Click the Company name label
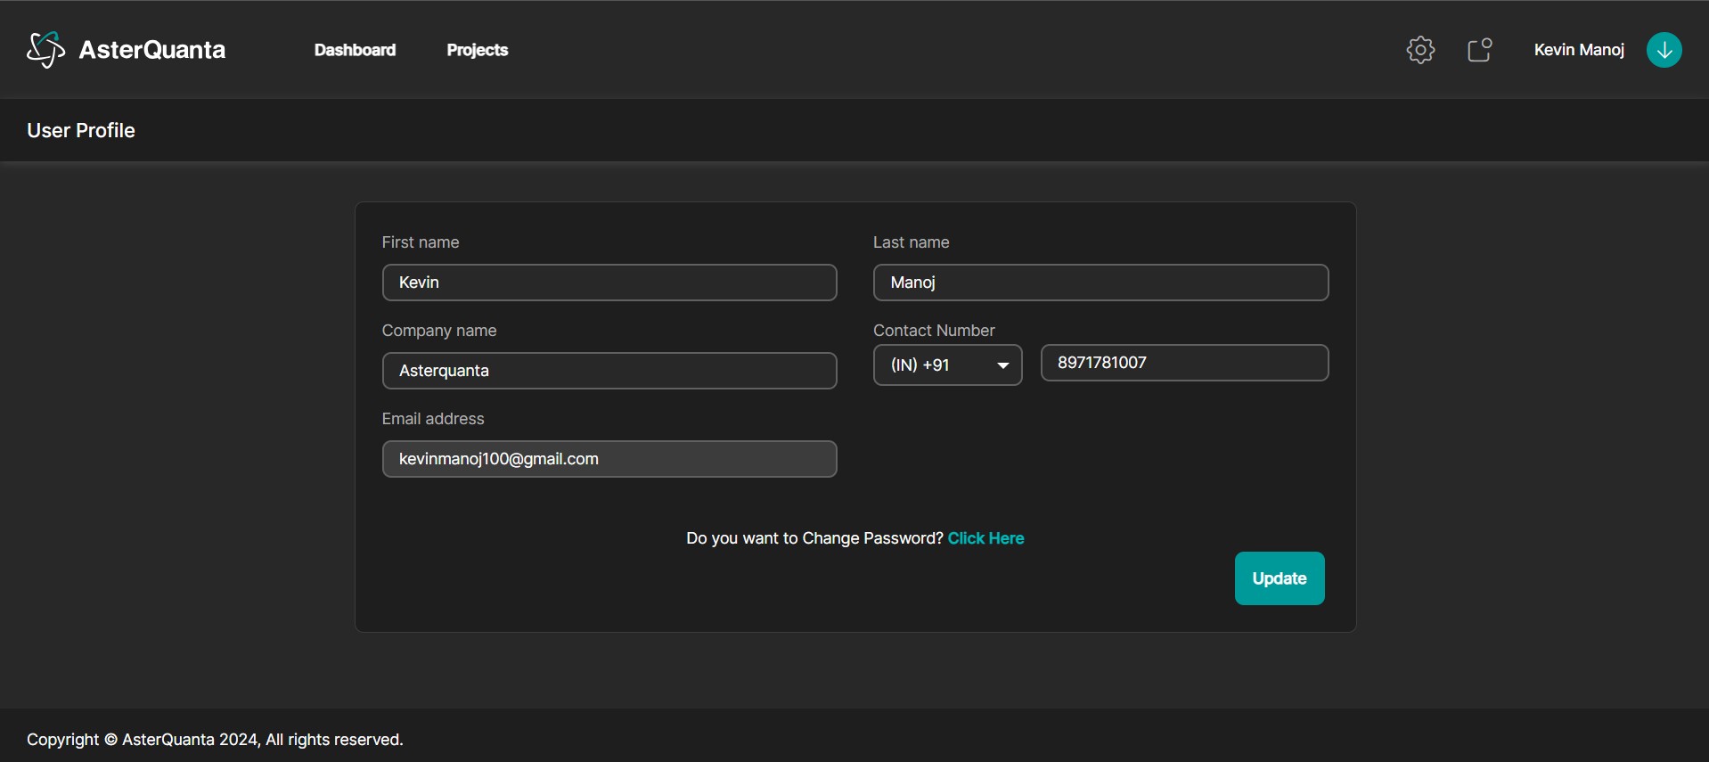1709x762 pixels. pos(439,331)
